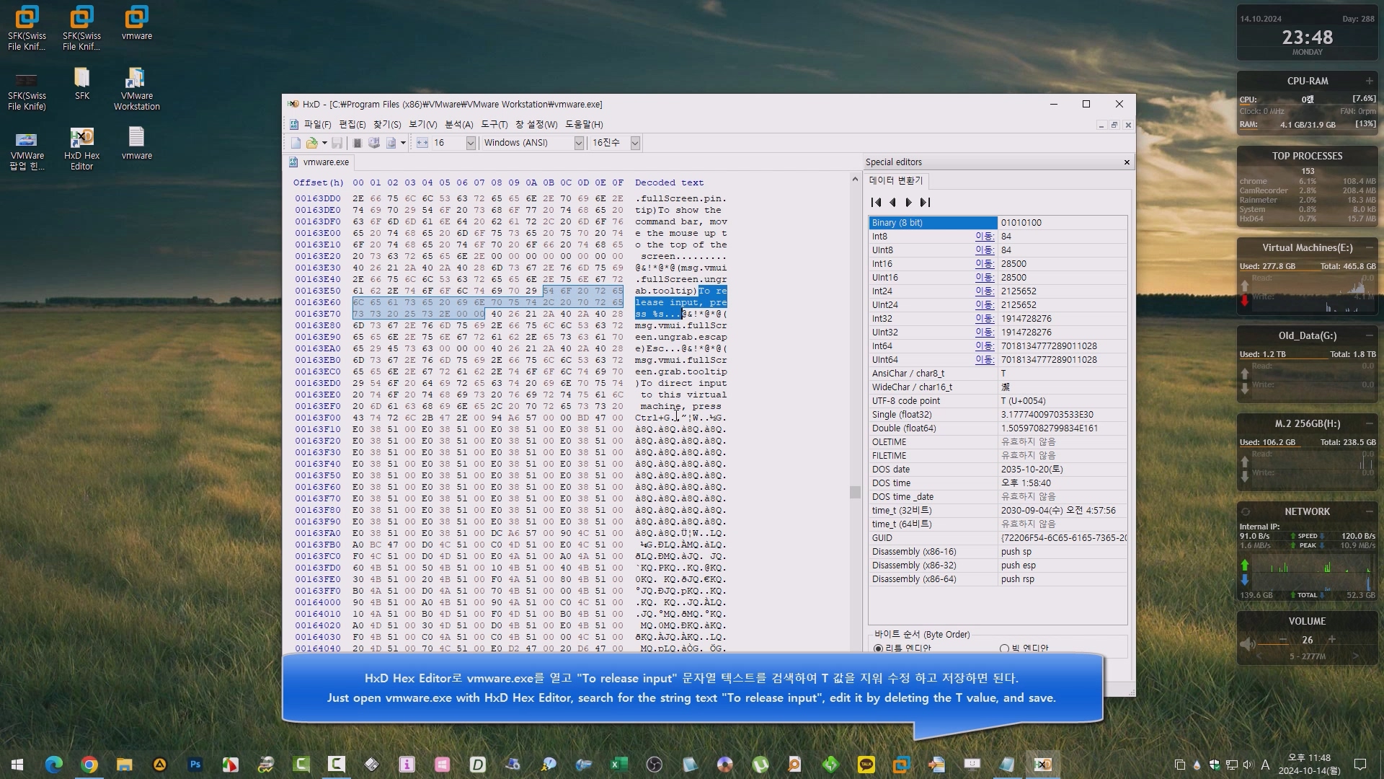Screen dimensions: 1384x779
Task: Open the 편집(E) menu
Action: [352, 125]
